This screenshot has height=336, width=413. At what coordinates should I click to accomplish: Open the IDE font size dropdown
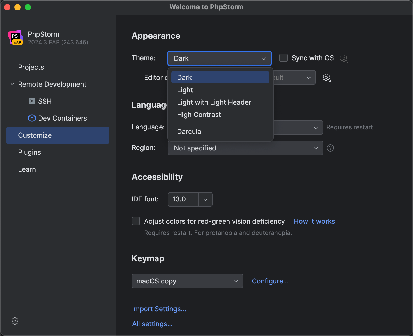(x=205, y=199)
